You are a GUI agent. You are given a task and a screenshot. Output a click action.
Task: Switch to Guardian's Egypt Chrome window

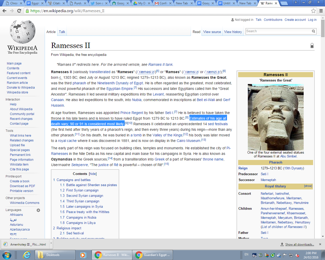153,255
